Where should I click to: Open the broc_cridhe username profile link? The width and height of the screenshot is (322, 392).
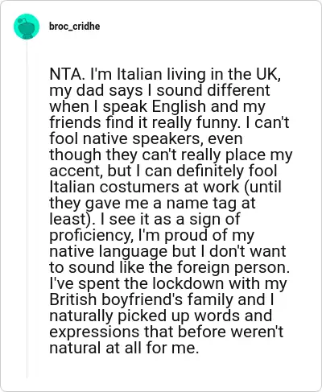pyautogui.click(x=75, y=27)
